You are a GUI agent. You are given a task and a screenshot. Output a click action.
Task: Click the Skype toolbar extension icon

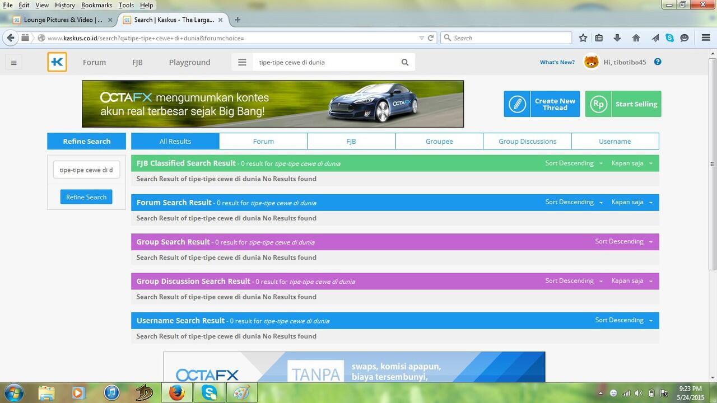(x=670, y=38)
